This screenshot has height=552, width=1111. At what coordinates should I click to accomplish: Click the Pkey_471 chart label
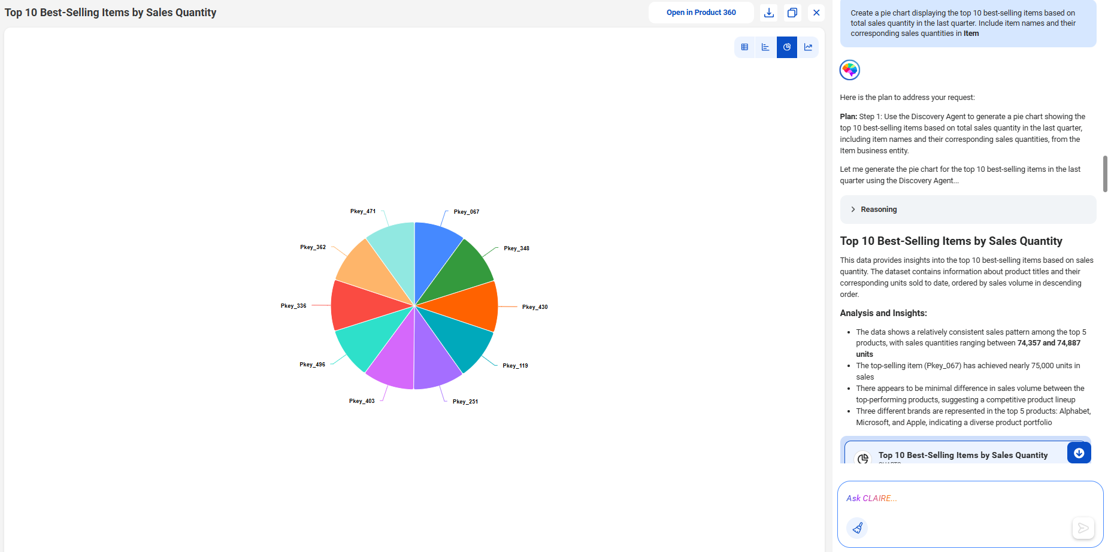coord(363,211)
